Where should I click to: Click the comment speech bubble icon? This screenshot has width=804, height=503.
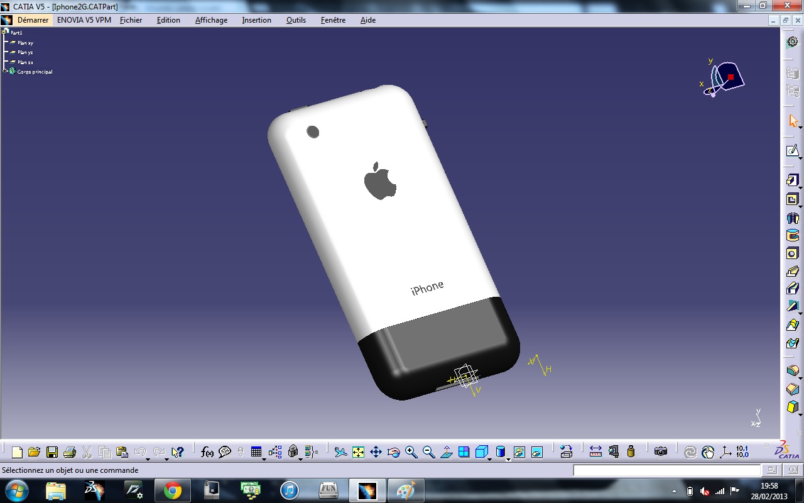click(x=225, y=452)
